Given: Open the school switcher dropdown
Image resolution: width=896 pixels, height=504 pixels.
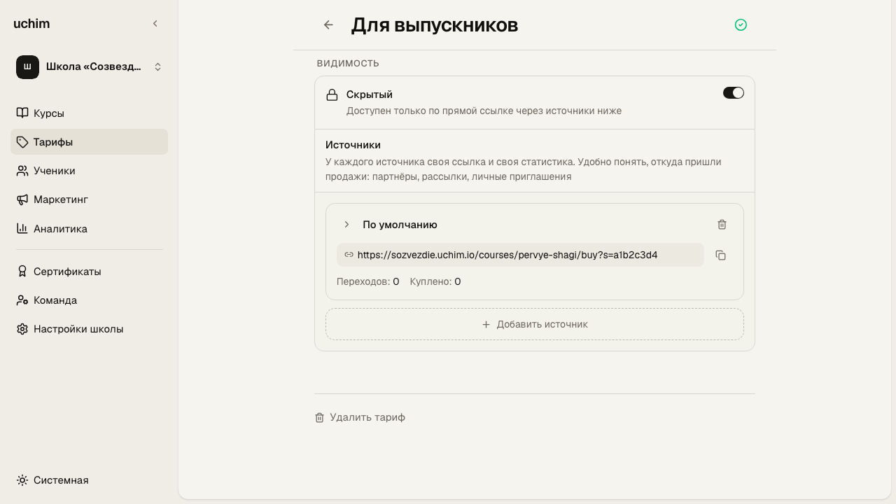Looking at the screenshot, I should 89,67.
